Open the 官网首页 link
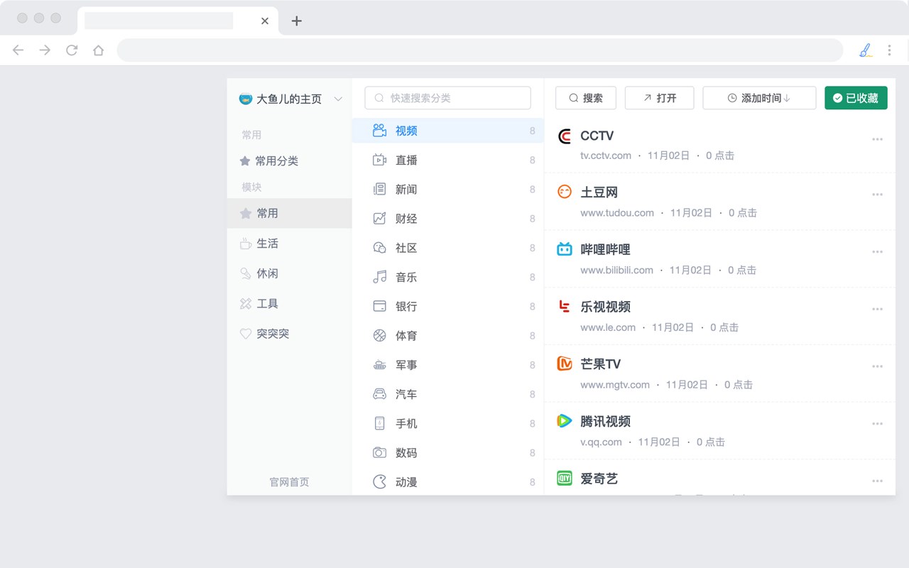Screen dimensions: 909x568 tap(289, 482)
